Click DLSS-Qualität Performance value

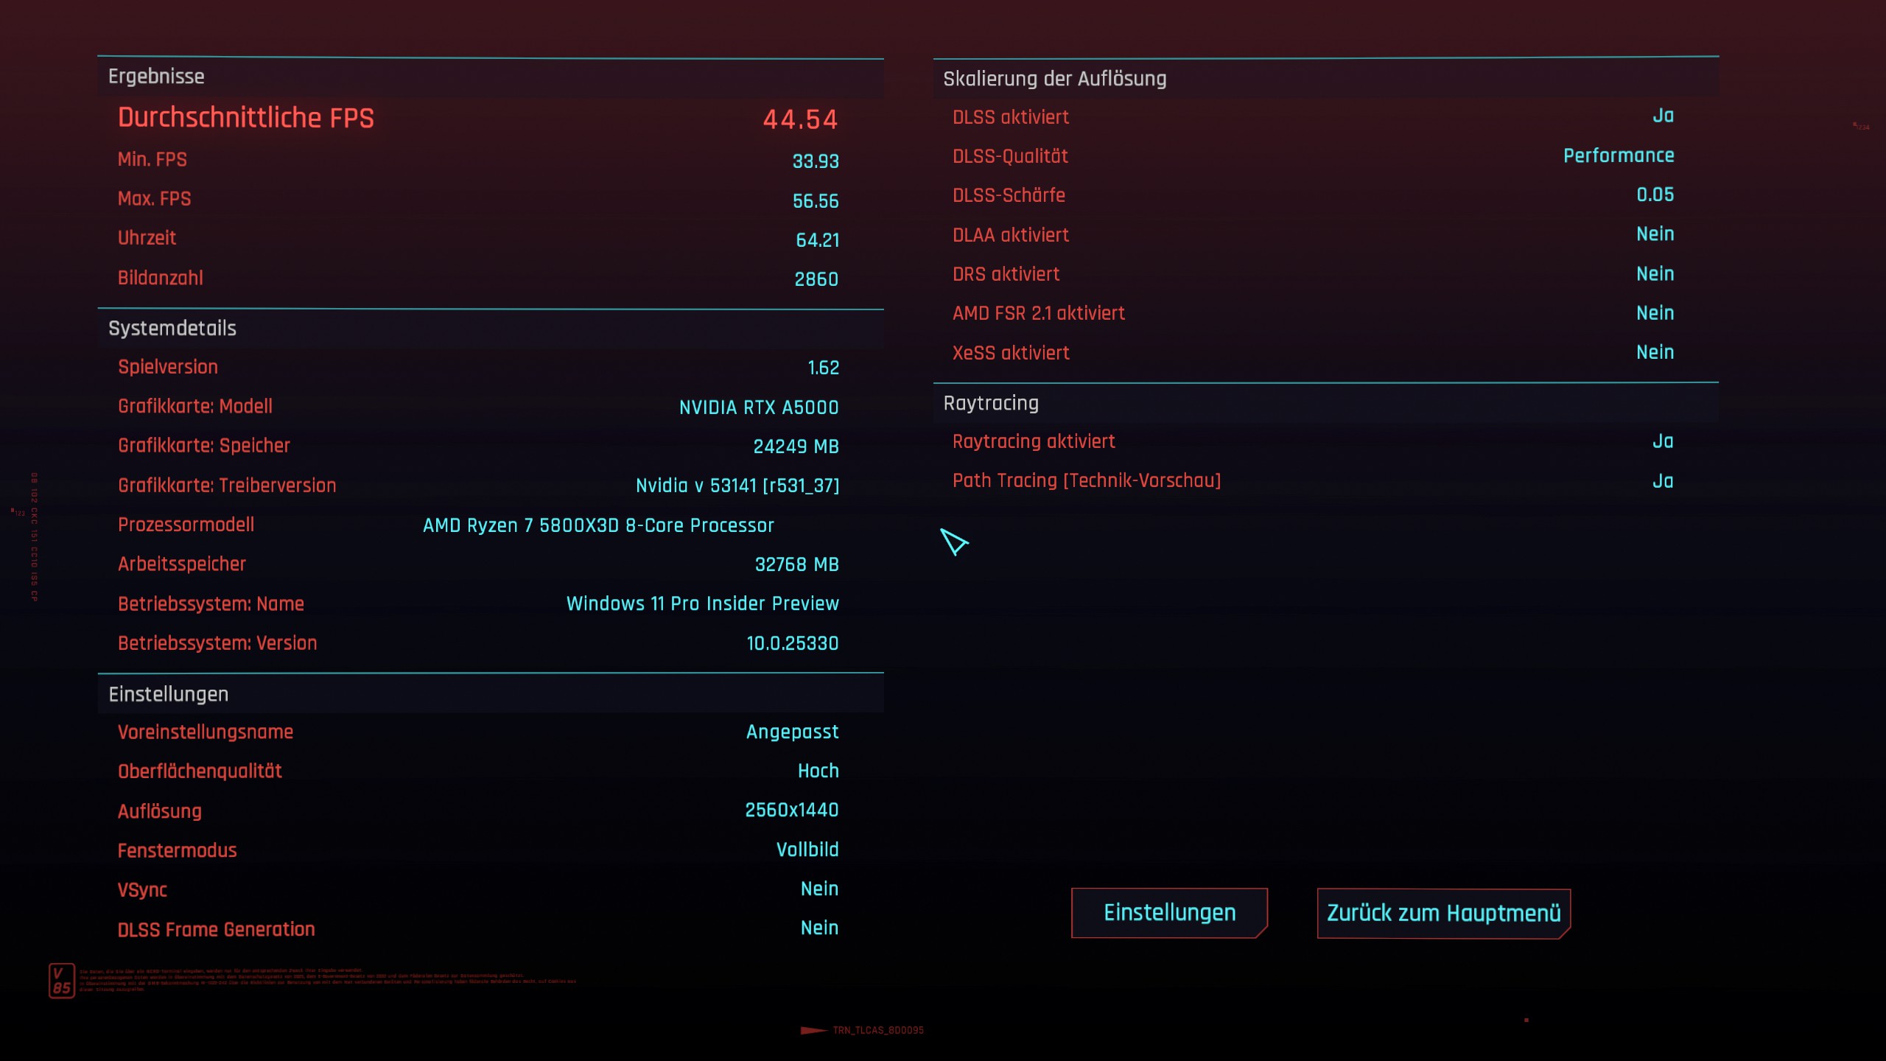click(x=1619, y=155)
